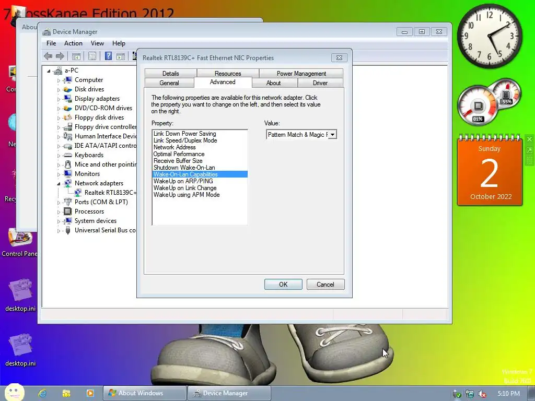Click the Disk drives category icon

click(x=67, y=89)
